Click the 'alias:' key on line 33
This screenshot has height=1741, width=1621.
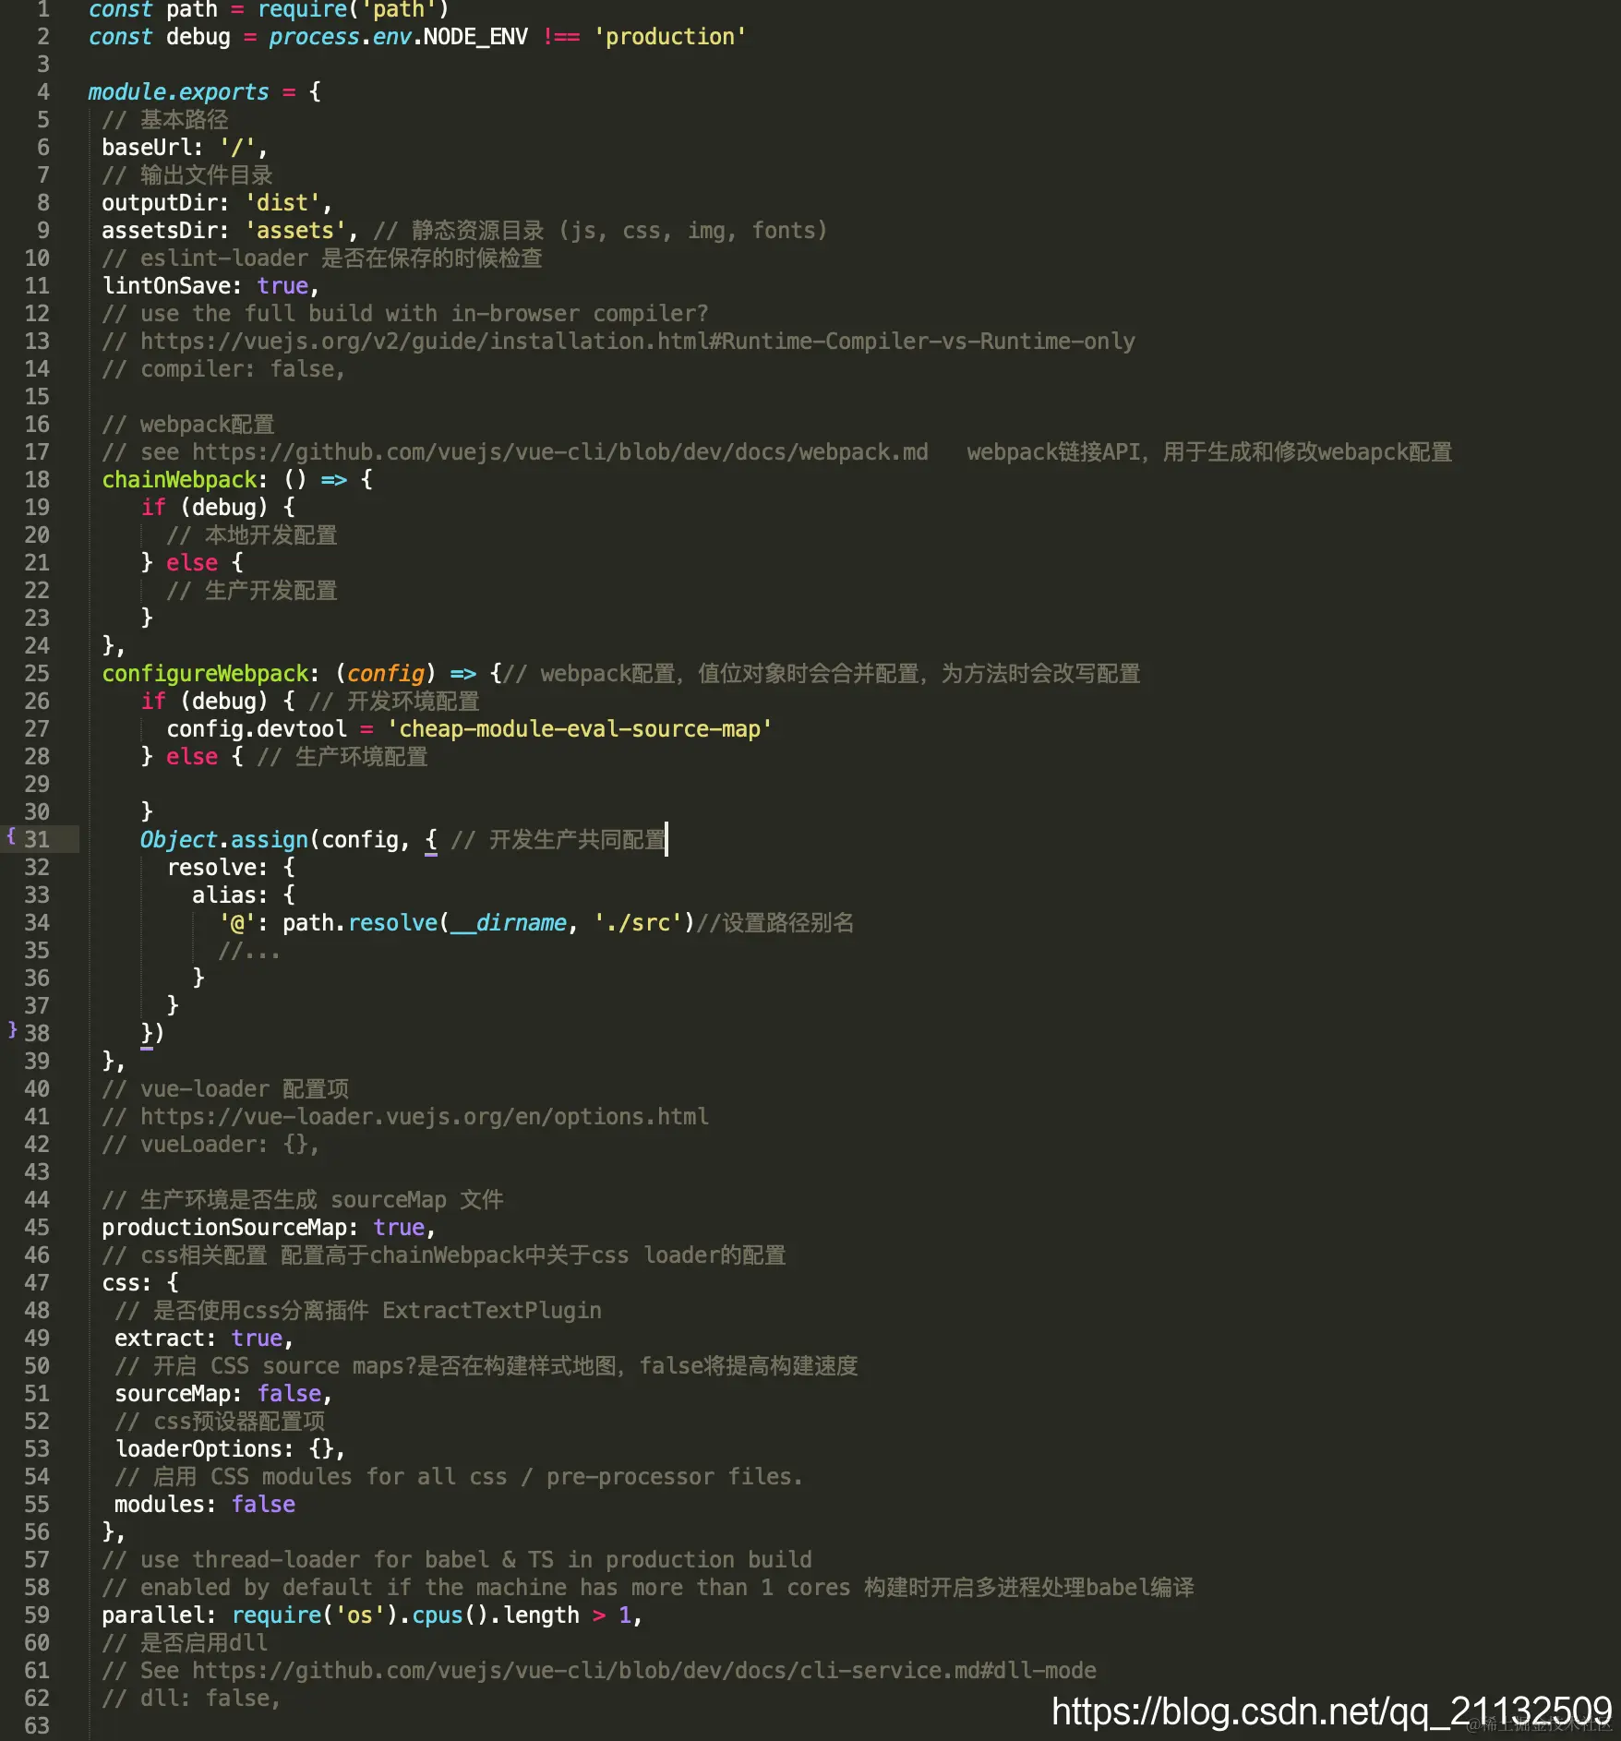click(231, 895)
